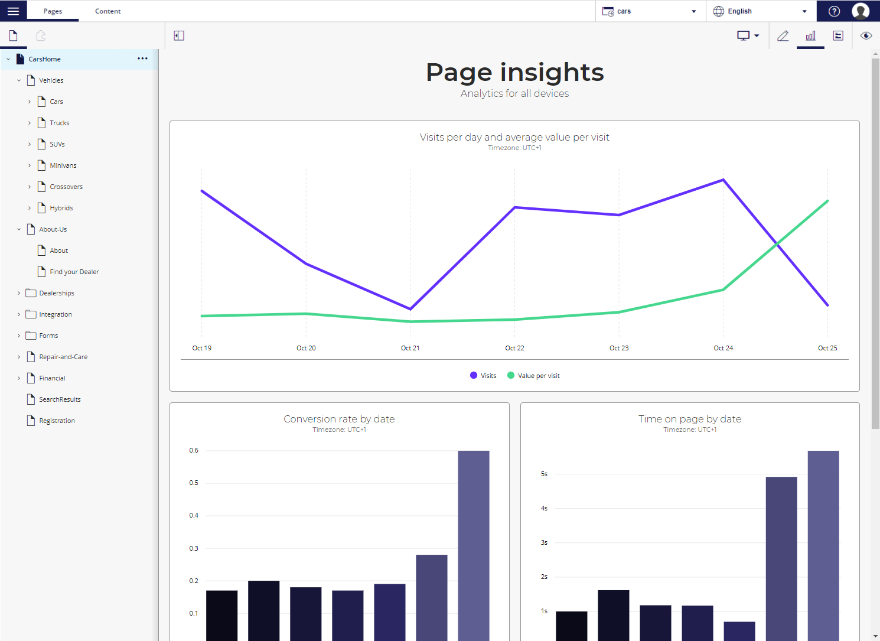Image resolution: width=880 pixels, height=641 pixels.
Task: Select the analytics bar chart icon
Action: [x=810, y=35]
